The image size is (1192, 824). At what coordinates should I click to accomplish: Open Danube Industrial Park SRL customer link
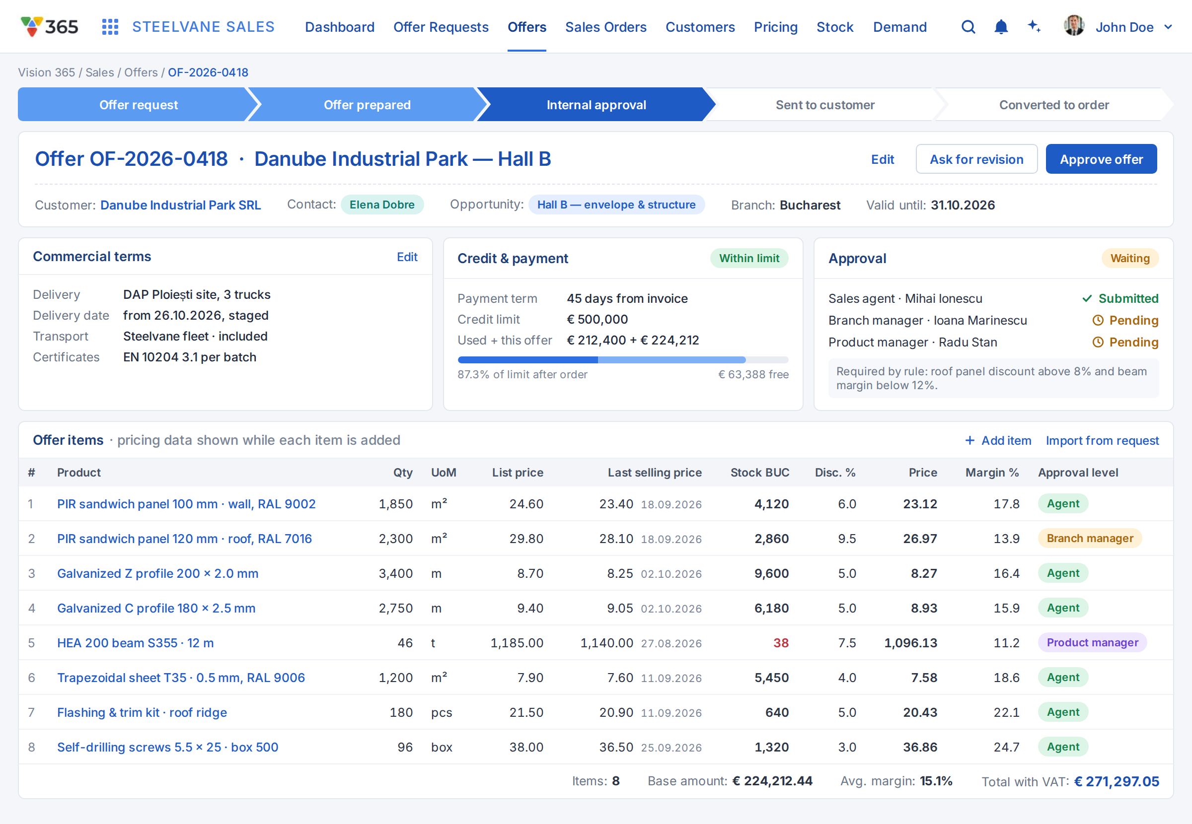180,205
